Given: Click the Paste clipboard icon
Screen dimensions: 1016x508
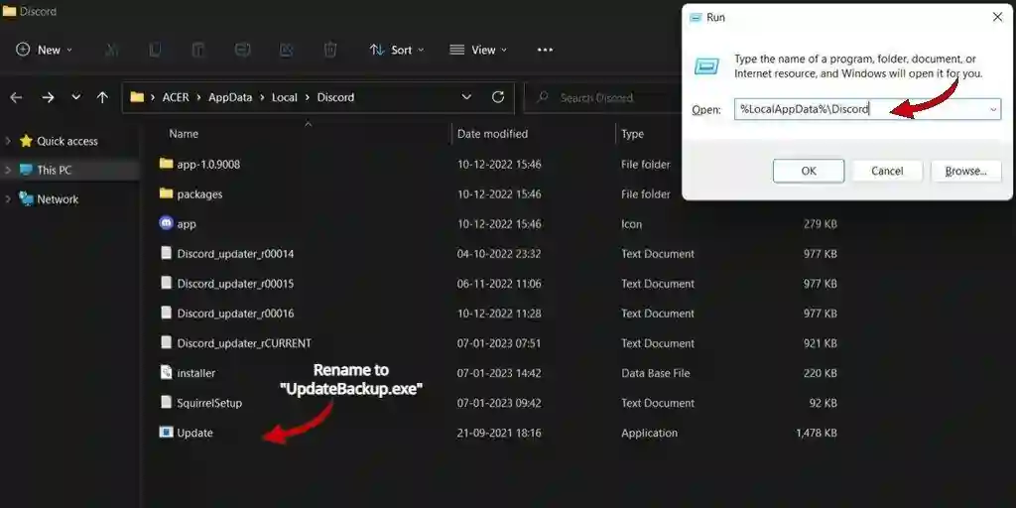Looking at the screenshot, I should (x=198, y=50).
